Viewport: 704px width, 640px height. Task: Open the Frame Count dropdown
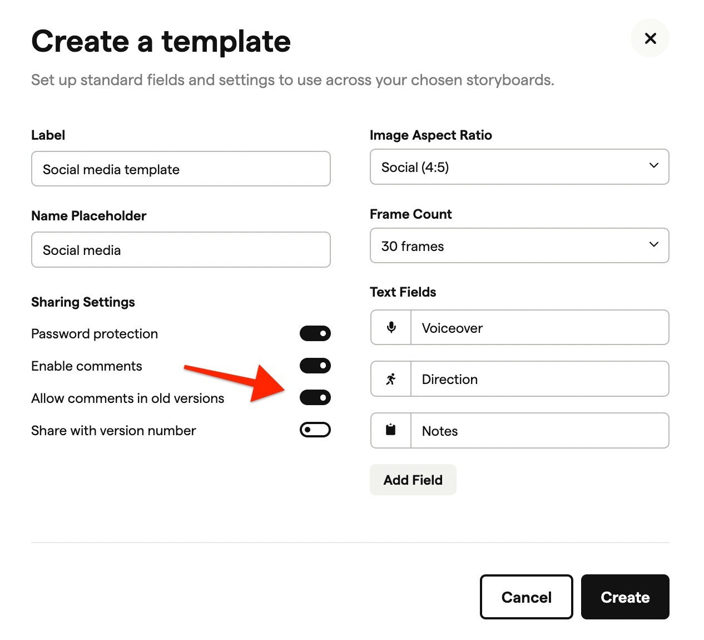click(519, 245)
